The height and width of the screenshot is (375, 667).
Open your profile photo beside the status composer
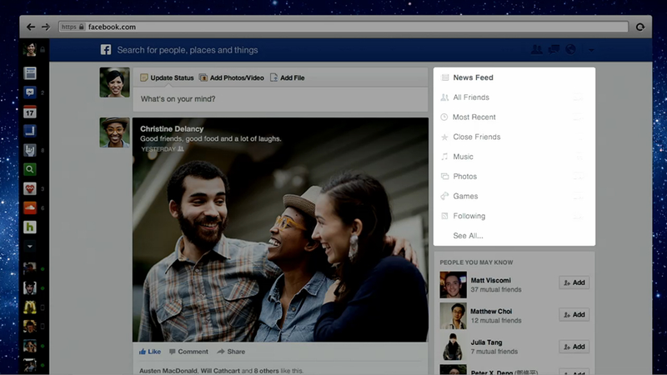point(114,82)
